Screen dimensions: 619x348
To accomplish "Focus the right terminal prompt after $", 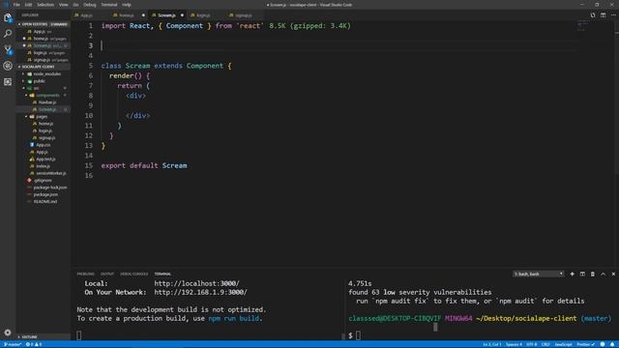I will (359, 335).
